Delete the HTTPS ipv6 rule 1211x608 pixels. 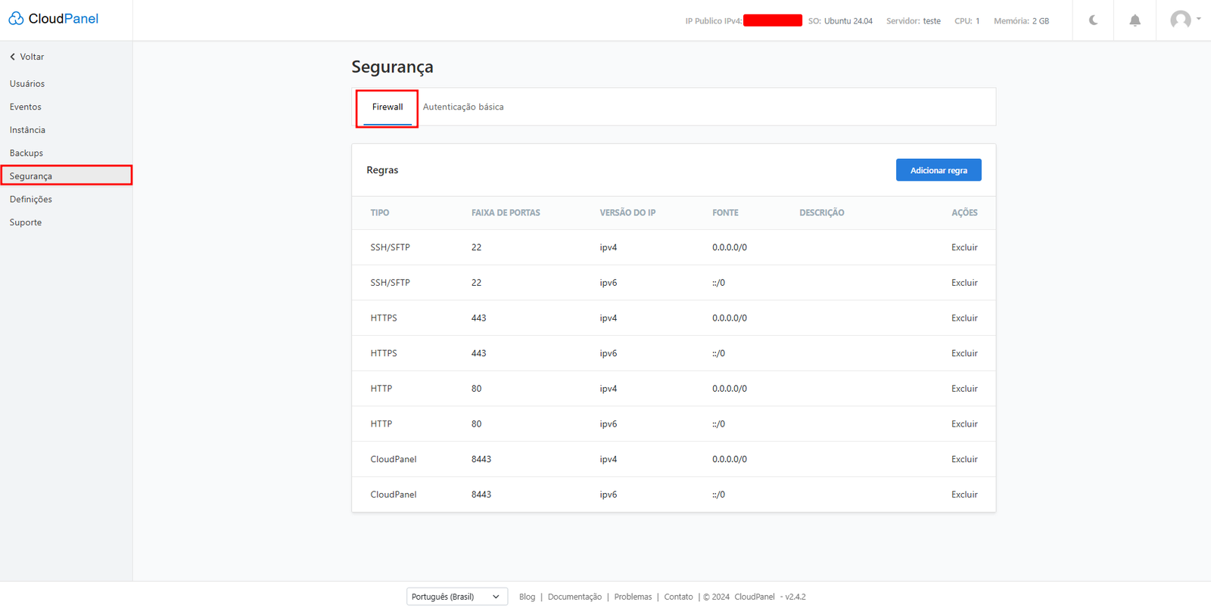click(x=964, y=353)
